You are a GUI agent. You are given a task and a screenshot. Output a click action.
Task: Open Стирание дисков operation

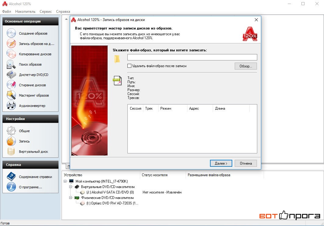click(x=32, y=85)
